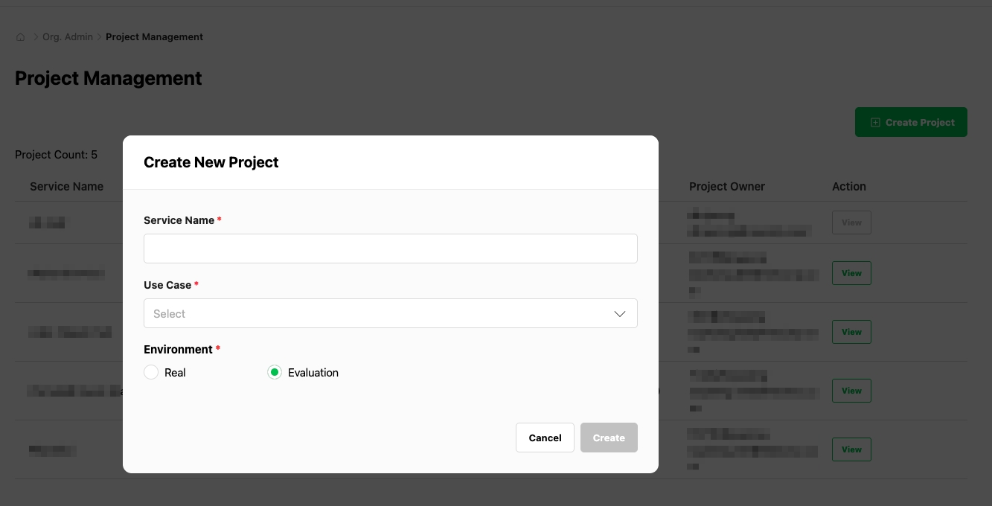Image resolution: width=992 pixels, height=506 pixels.
Task: Click the Service Name input field
Action: (391, 248)
